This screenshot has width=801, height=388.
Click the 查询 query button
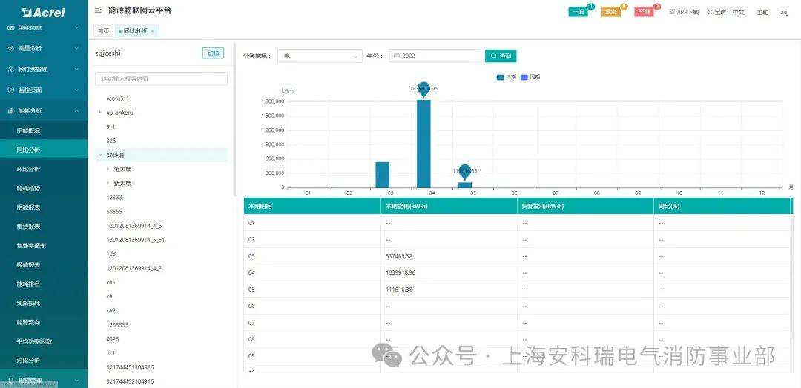pos(501,56)
